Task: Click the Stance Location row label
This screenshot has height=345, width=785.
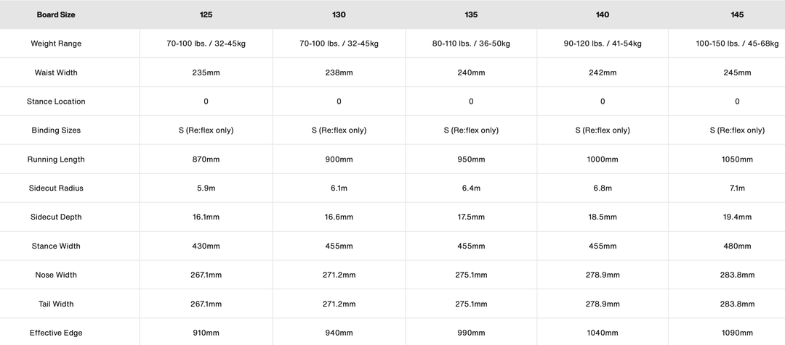Action: [56, 101]
